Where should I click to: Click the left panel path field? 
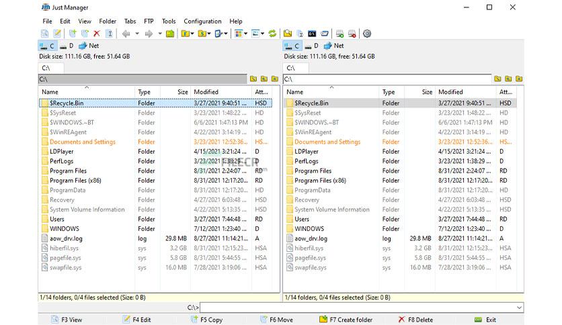143,79
